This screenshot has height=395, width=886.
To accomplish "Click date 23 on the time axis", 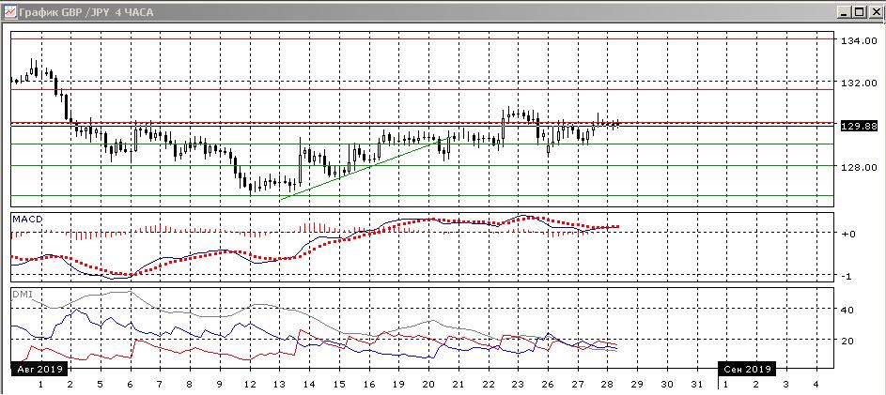I will (x=518, y=384).
